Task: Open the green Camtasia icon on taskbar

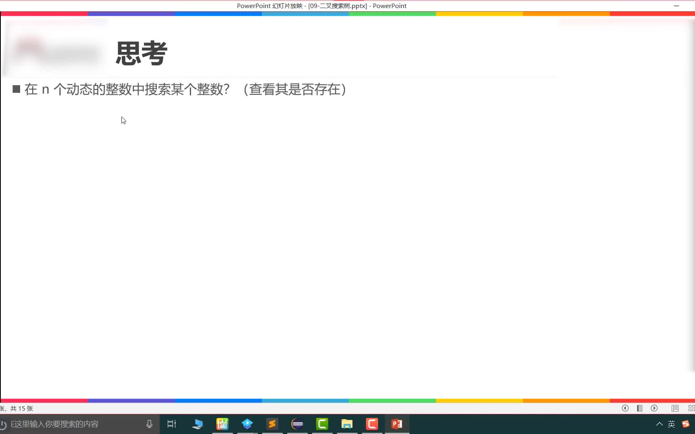Action: [322, 424]
